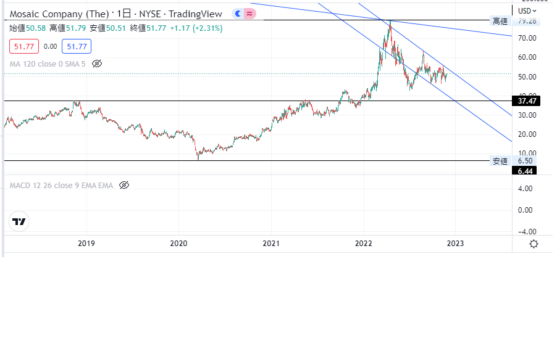Click the moon icon beside the chart title
Screen dimensions: 557x341
(x=238, y=13)
